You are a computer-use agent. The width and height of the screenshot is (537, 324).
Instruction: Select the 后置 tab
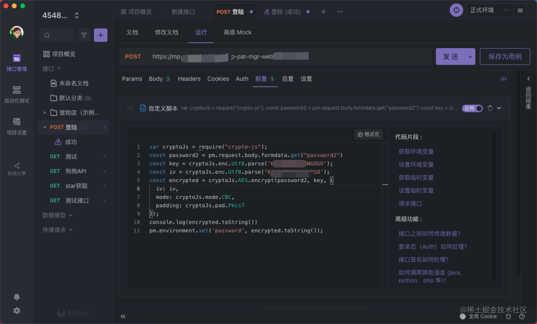pyautogui.click(x=287, y=79)
